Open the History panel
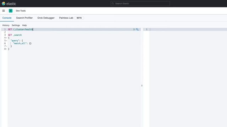 pyautogui.click(x=6, y=25)
